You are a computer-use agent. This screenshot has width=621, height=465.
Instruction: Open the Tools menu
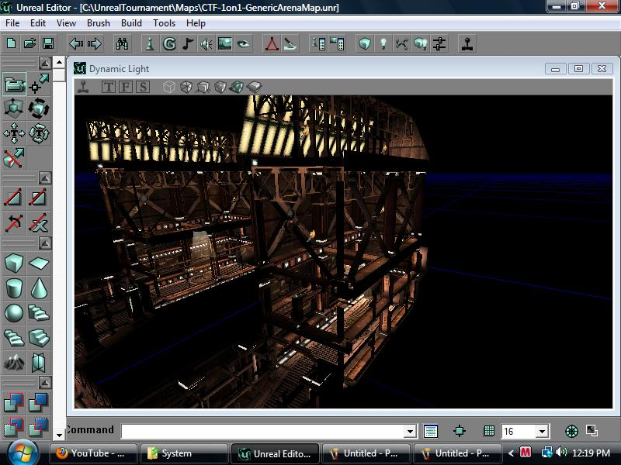(x=163, y=23)
